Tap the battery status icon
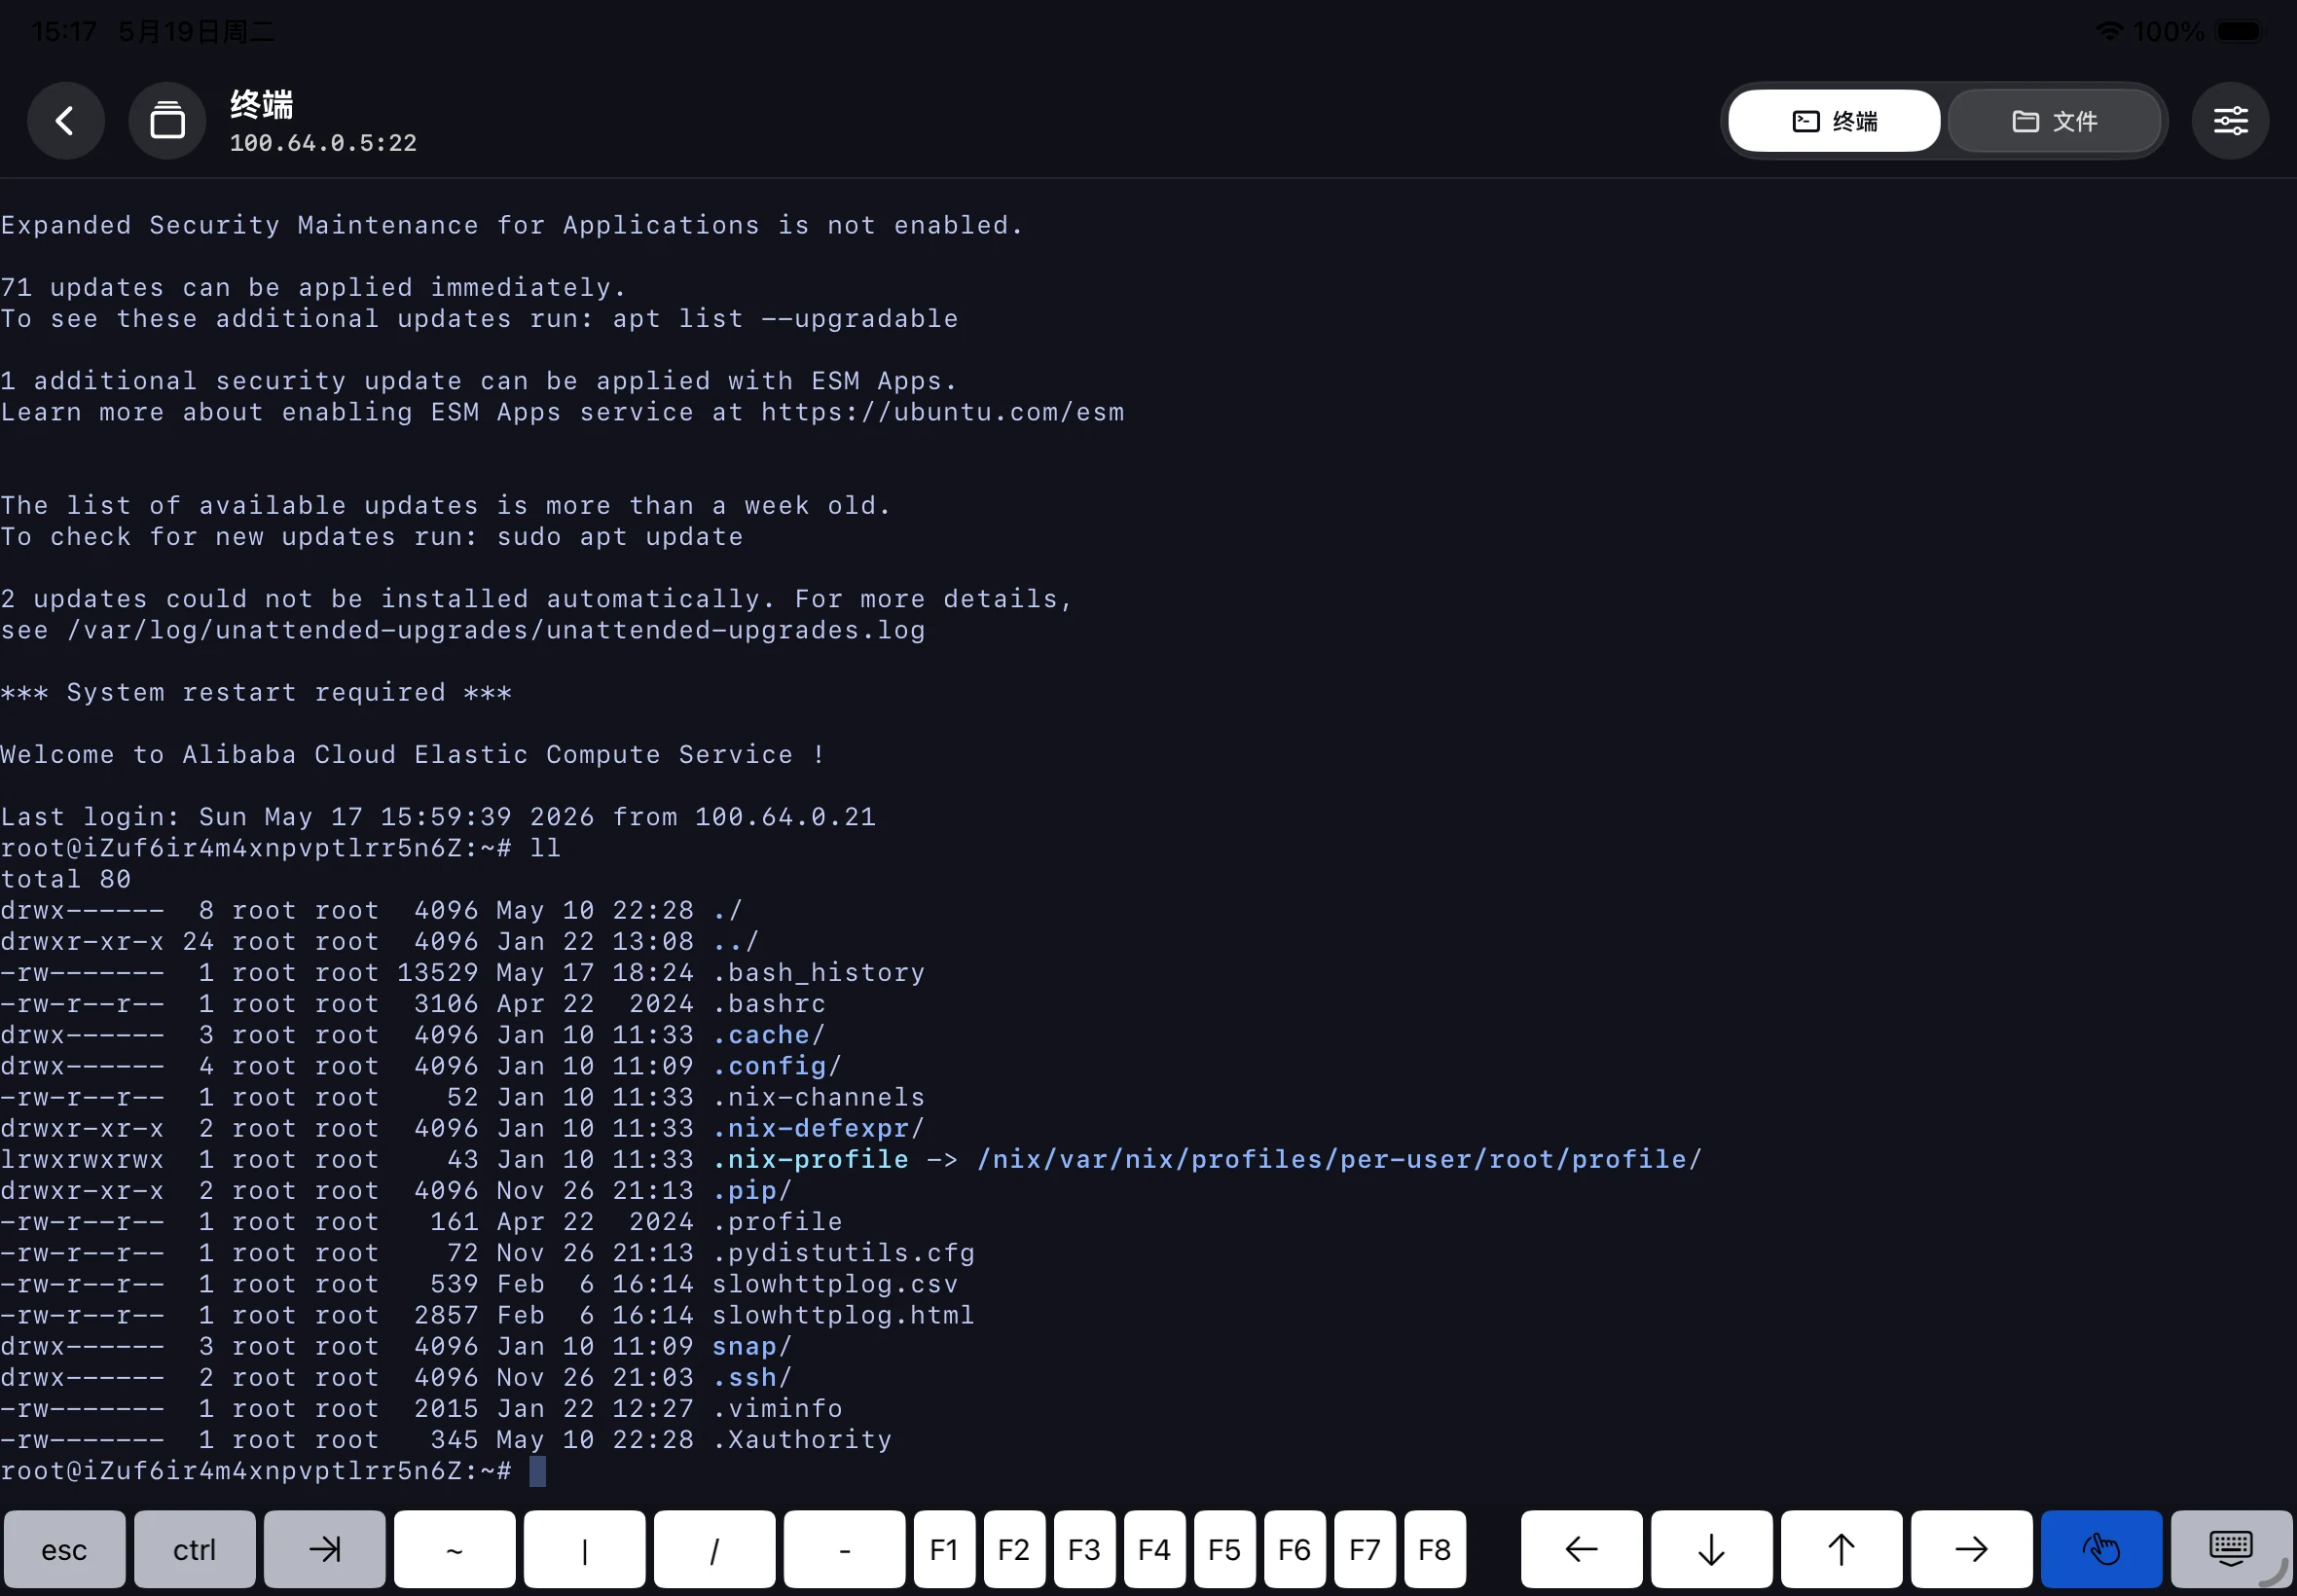2297x1596 pixels. point(2239,31)
